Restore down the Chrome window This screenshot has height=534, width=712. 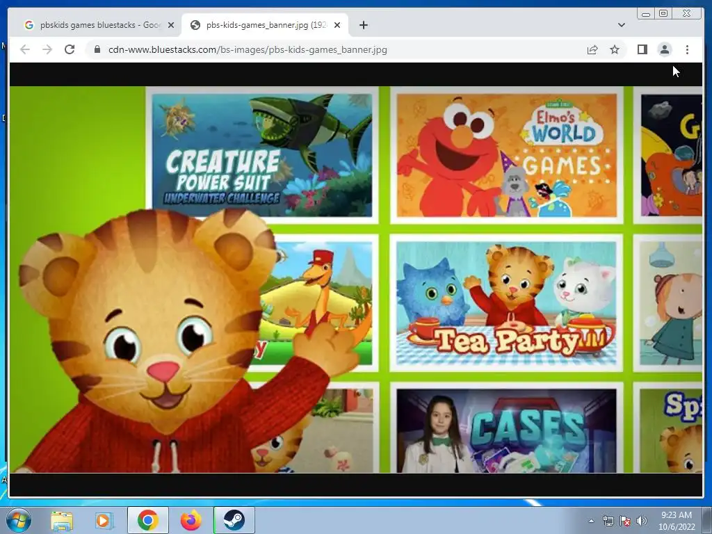pyautogui.click(x=663, y=14)
